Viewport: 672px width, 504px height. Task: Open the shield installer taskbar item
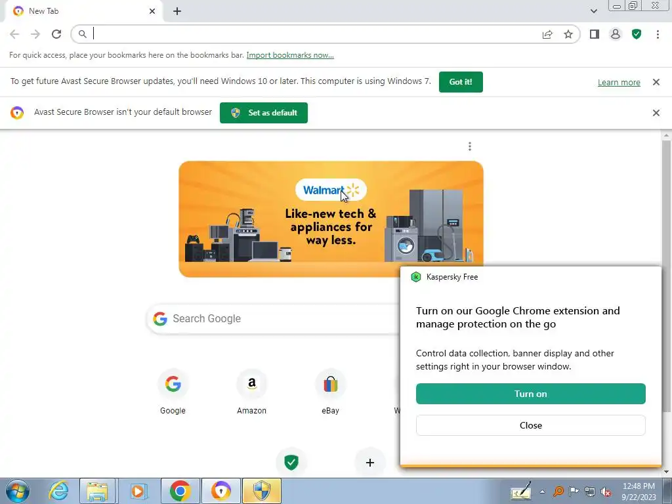262,491
